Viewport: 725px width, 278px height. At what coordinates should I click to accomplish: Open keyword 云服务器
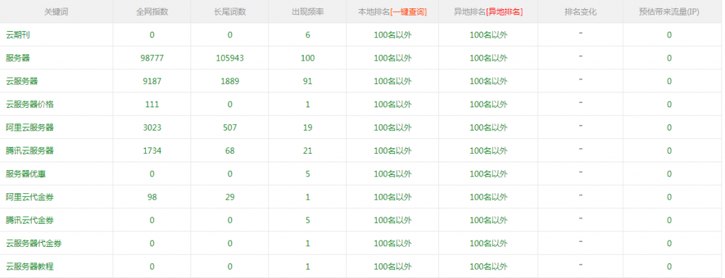[x=22, y=81]
